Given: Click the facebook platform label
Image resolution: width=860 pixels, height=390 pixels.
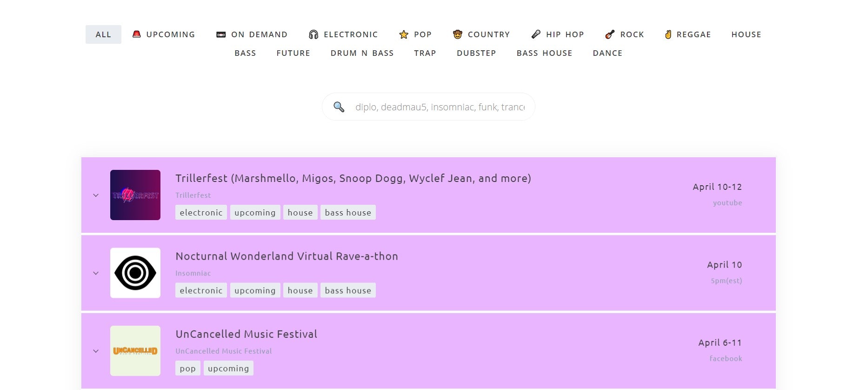Looking at the screenshot, I should click(x=726, y=358).
